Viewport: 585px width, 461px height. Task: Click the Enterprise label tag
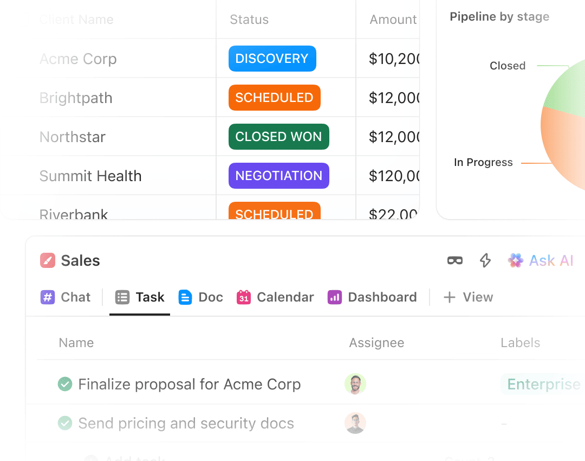[543, 384]
